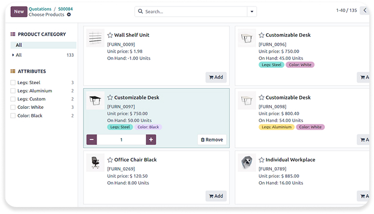Expand the All category tree arrow
The width and height of the screenshot is (374, 214).
13,55
